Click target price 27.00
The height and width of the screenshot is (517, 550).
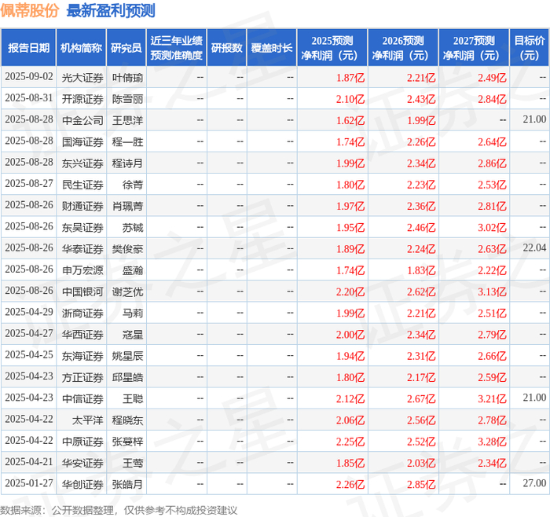[x=534, y=483]
